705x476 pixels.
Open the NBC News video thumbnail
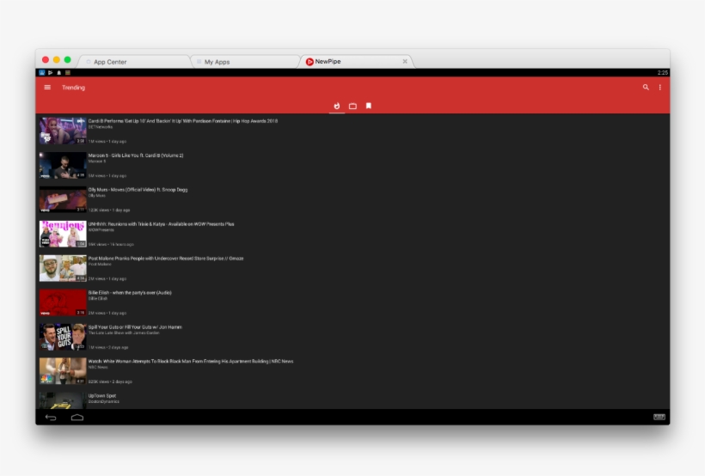pos(63,371)
